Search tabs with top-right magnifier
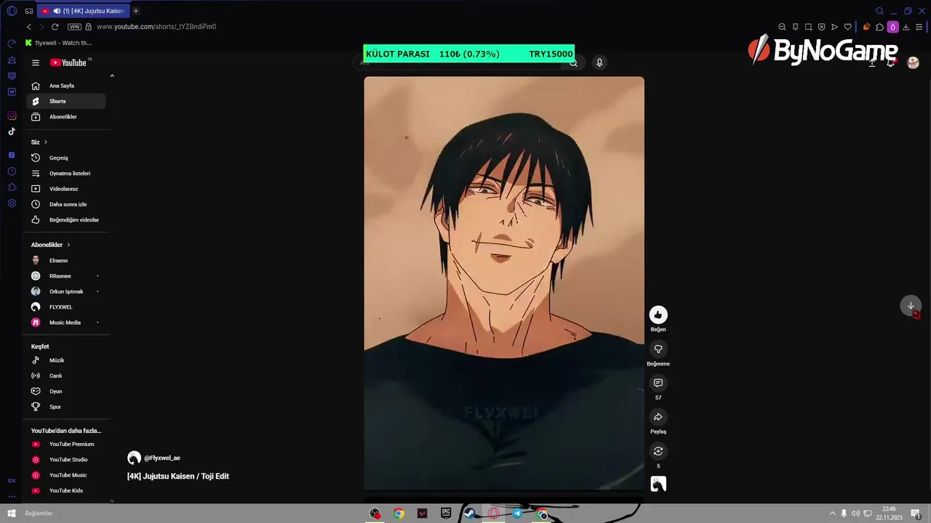This screenshot has width=931, height=523. pyautogui.click(x=879, y=11)
